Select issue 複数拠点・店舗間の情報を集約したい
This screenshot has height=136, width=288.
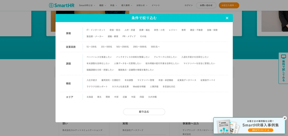coord(136,70)
